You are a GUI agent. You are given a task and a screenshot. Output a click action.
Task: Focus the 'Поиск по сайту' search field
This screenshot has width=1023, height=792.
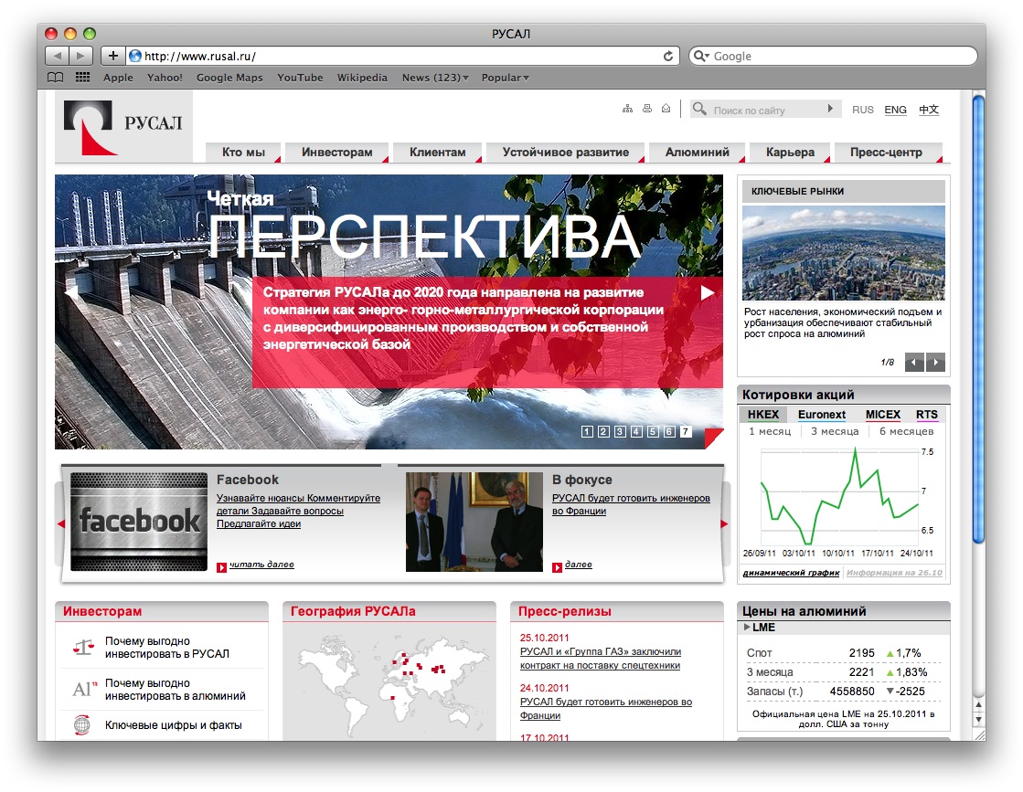point(767,110)
